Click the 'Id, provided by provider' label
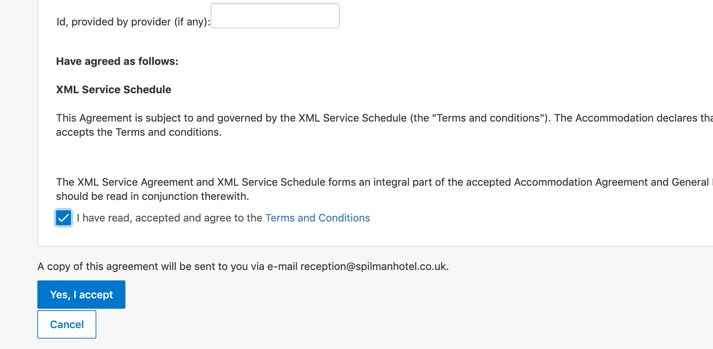The height and width of the screenshot is (349, 713). (x=133, y=22)
